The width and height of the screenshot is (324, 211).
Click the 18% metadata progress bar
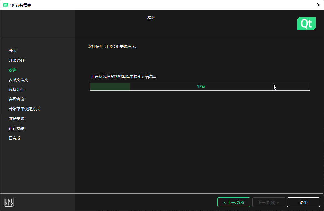200,86
